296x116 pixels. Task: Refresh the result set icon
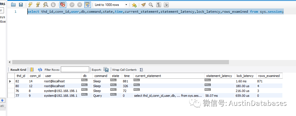tap(40, 70)
